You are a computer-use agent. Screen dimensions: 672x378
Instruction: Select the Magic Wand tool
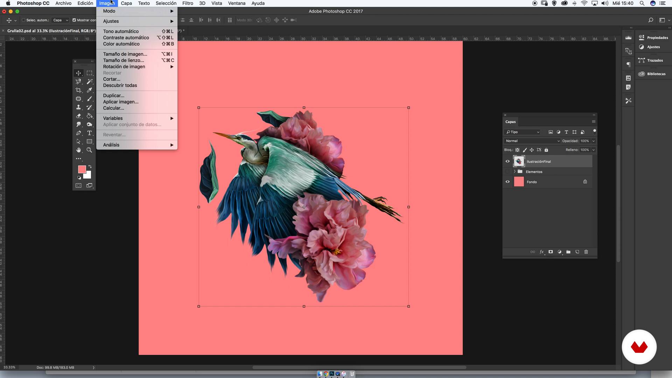(x=90, y=82)
